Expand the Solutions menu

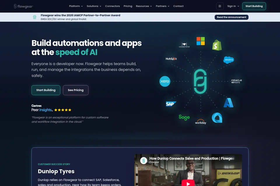click(x=94, y=6)
